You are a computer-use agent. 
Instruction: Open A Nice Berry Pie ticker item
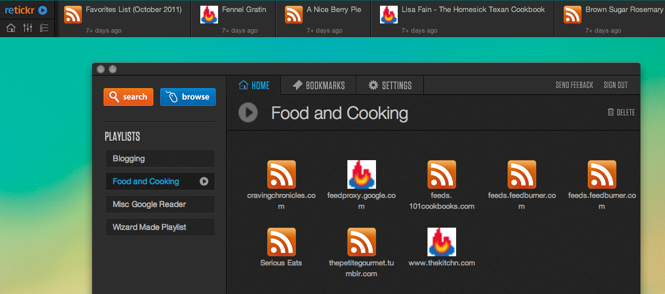[x=323, y=19]
